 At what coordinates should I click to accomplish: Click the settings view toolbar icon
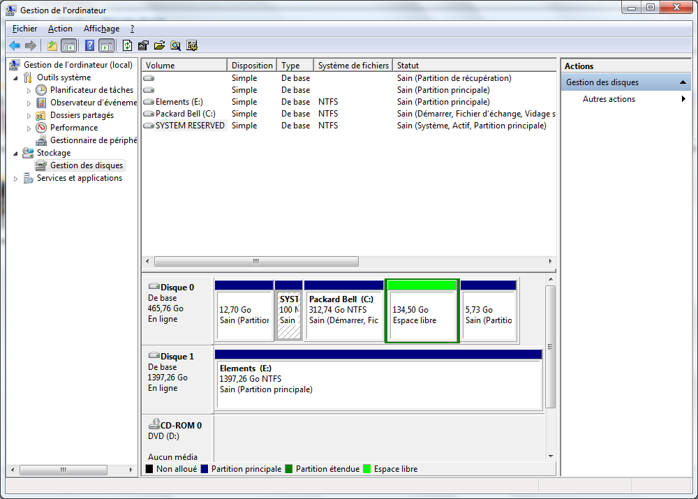(x=192, y=45)
